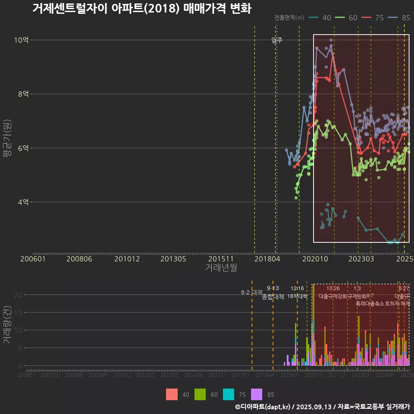This screenshot has width=414, height=414.
Task: Click the 200703 volume chart x-axis label
Action: coord(49,375)
